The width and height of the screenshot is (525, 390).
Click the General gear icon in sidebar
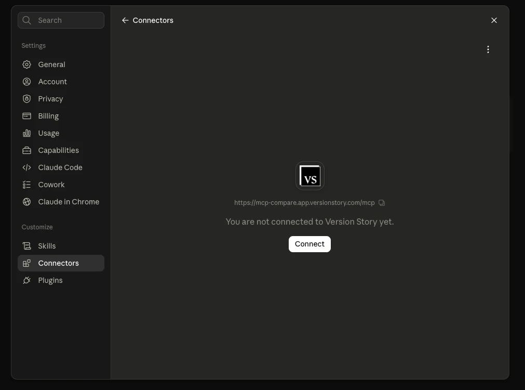pyautogui.click(x=27, y=64)
